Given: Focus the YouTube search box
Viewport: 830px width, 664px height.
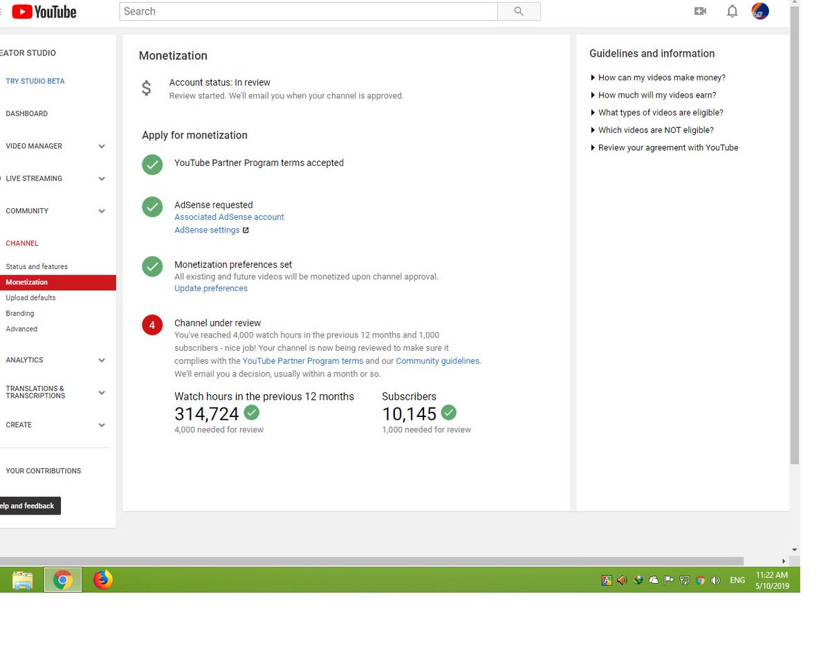Looking at the screenshot, I should pyautogui.click(x=308, y=11).
